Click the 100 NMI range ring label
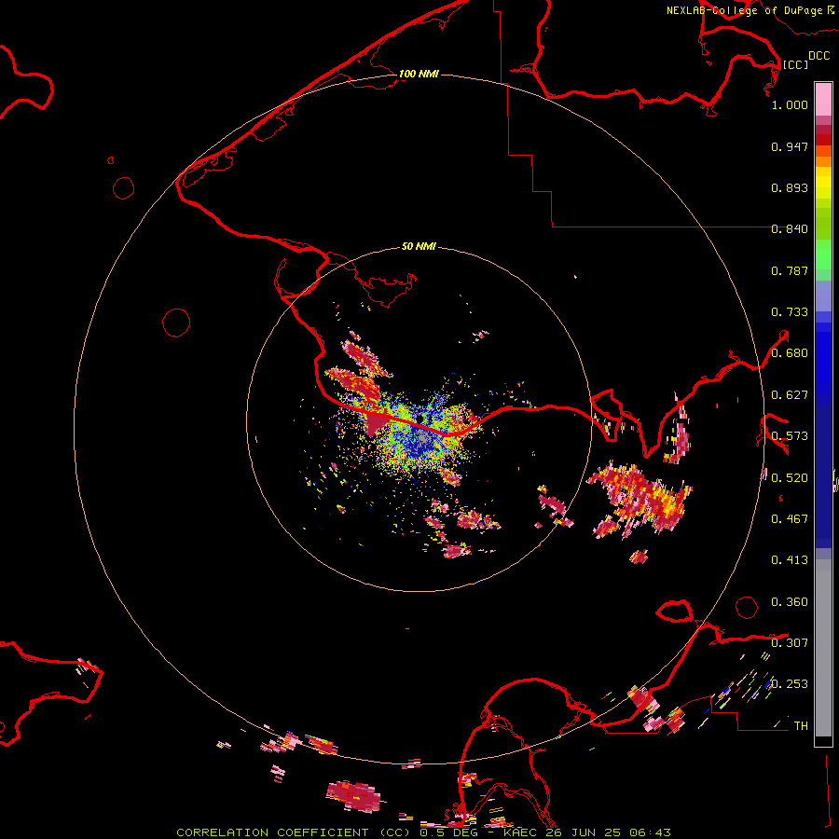The width and height of the screenshot is (839, 839). (x=419, y=74)
